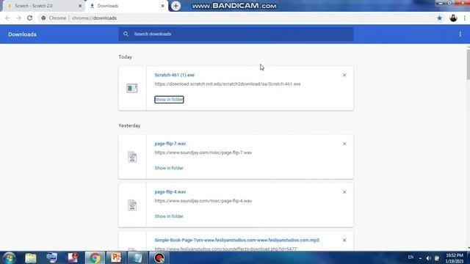Show Scratch-461 (1).exe in folder

coord(169,100)
